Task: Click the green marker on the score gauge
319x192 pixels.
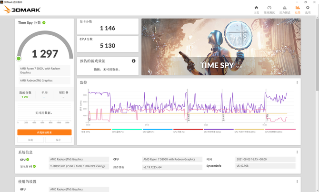Action: (19, 59)
